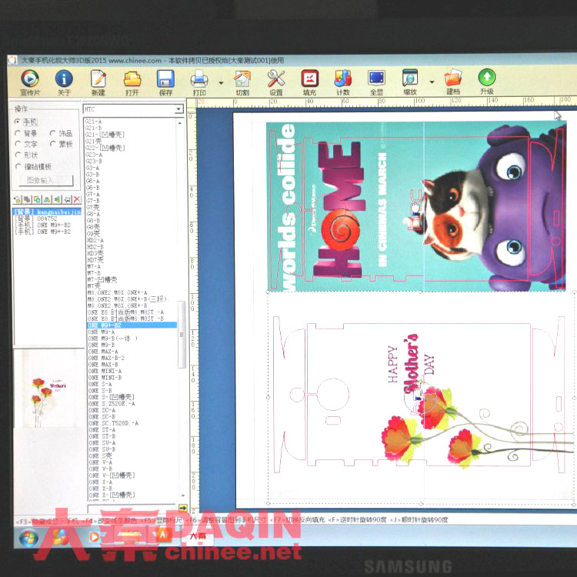Choose ONE MINI-A in the model list

click(x=105, y=372)
